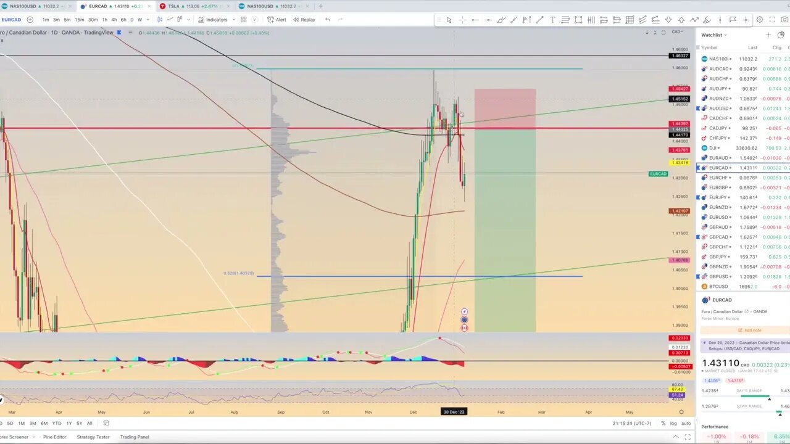Viewport: 790px width, 444px height.
Task: Open the Pine Editor tab
Action: [x=54, y=437]
